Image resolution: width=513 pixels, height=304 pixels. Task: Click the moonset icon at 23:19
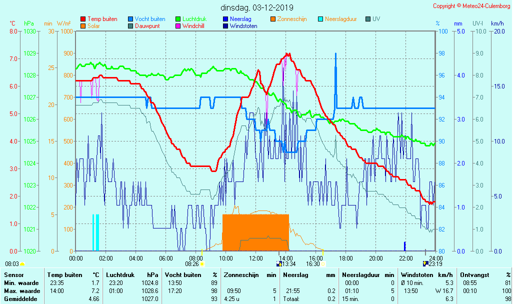425,263
